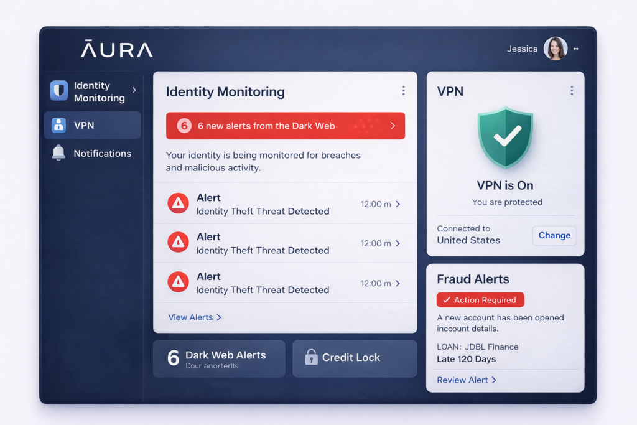637x425 pixels.
Task: Click the first red alert triangle icon
Action: (x=178, y=204)
